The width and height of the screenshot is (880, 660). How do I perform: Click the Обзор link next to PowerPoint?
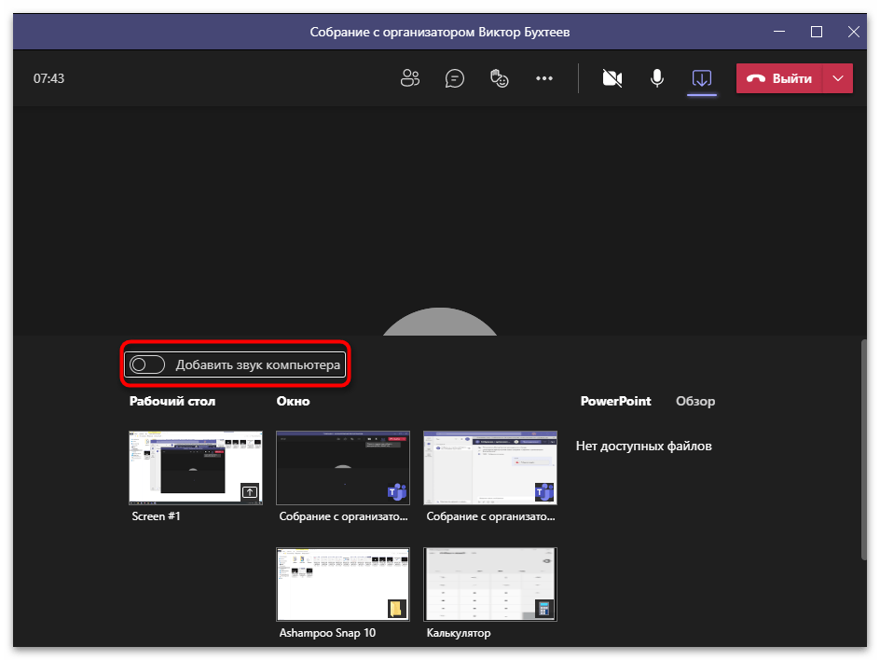pyautogui.click(x=694, y=401)
